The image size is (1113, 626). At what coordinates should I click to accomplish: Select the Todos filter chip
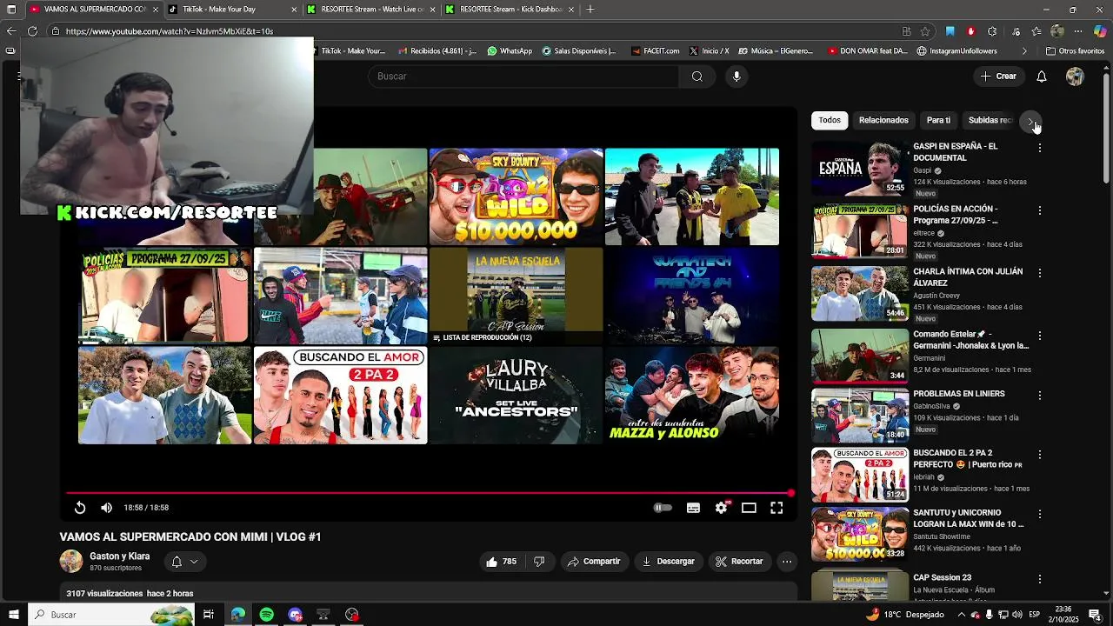pyautogui.click(x=830, y=121)
